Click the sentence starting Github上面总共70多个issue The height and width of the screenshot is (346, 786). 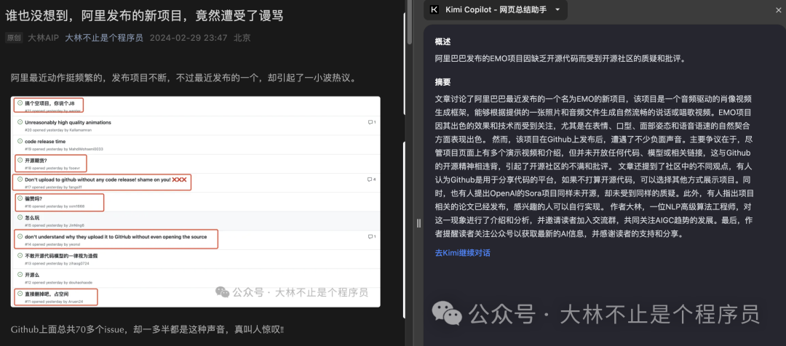click(147, 329)
